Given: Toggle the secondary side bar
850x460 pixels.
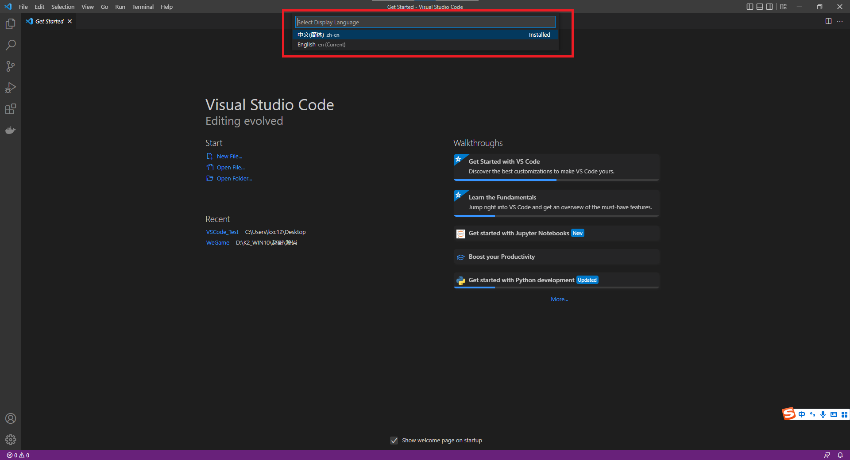Looking at the screenshot, I should (x=770, y=7).
